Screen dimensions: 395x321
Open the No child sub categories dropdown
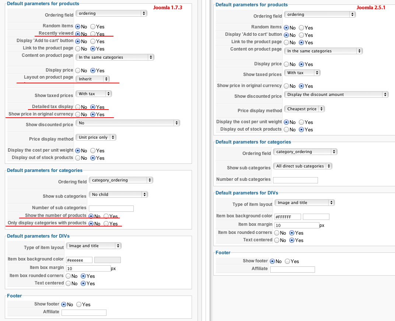point(118,194)
